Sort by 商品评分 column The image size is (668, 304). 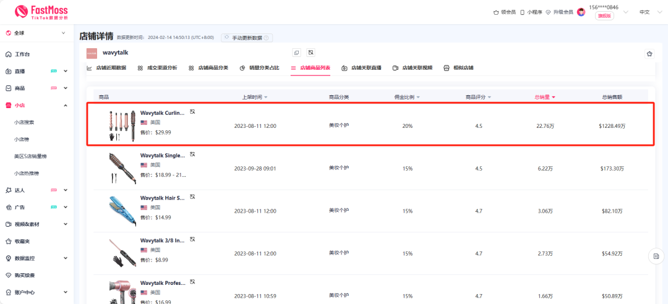[479, 97]
